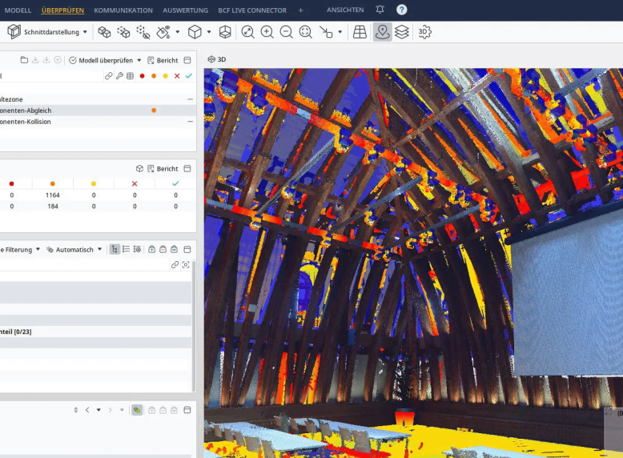Select the onenten-Kollision rule row
The height and width of the screenshot is (458, 623).
click(x=98, y=122)
